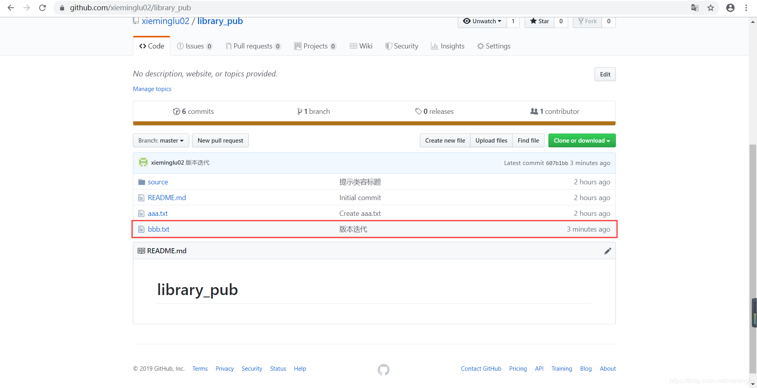Open the 0 releases link
The image size is (757, 388).
[x=434, y=111]
